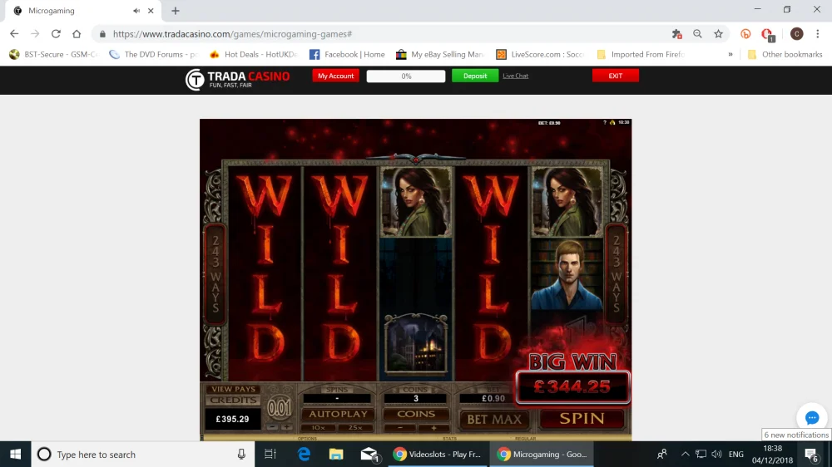This screenshot has width=832, height=467.
Task: Show hidden system tray icons
Action: [685, 455]
